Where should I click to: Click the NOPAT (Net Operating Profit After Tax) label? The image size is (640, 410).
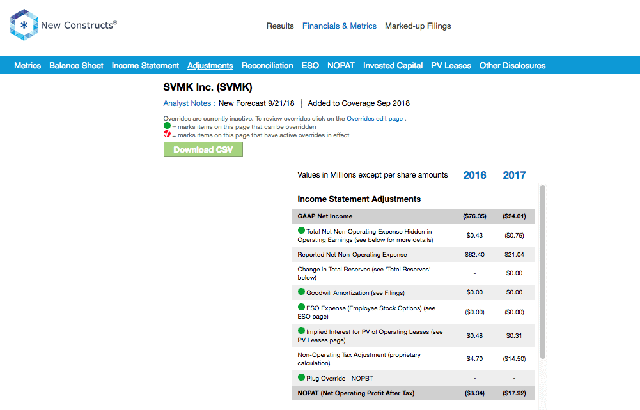pos(356,393)
